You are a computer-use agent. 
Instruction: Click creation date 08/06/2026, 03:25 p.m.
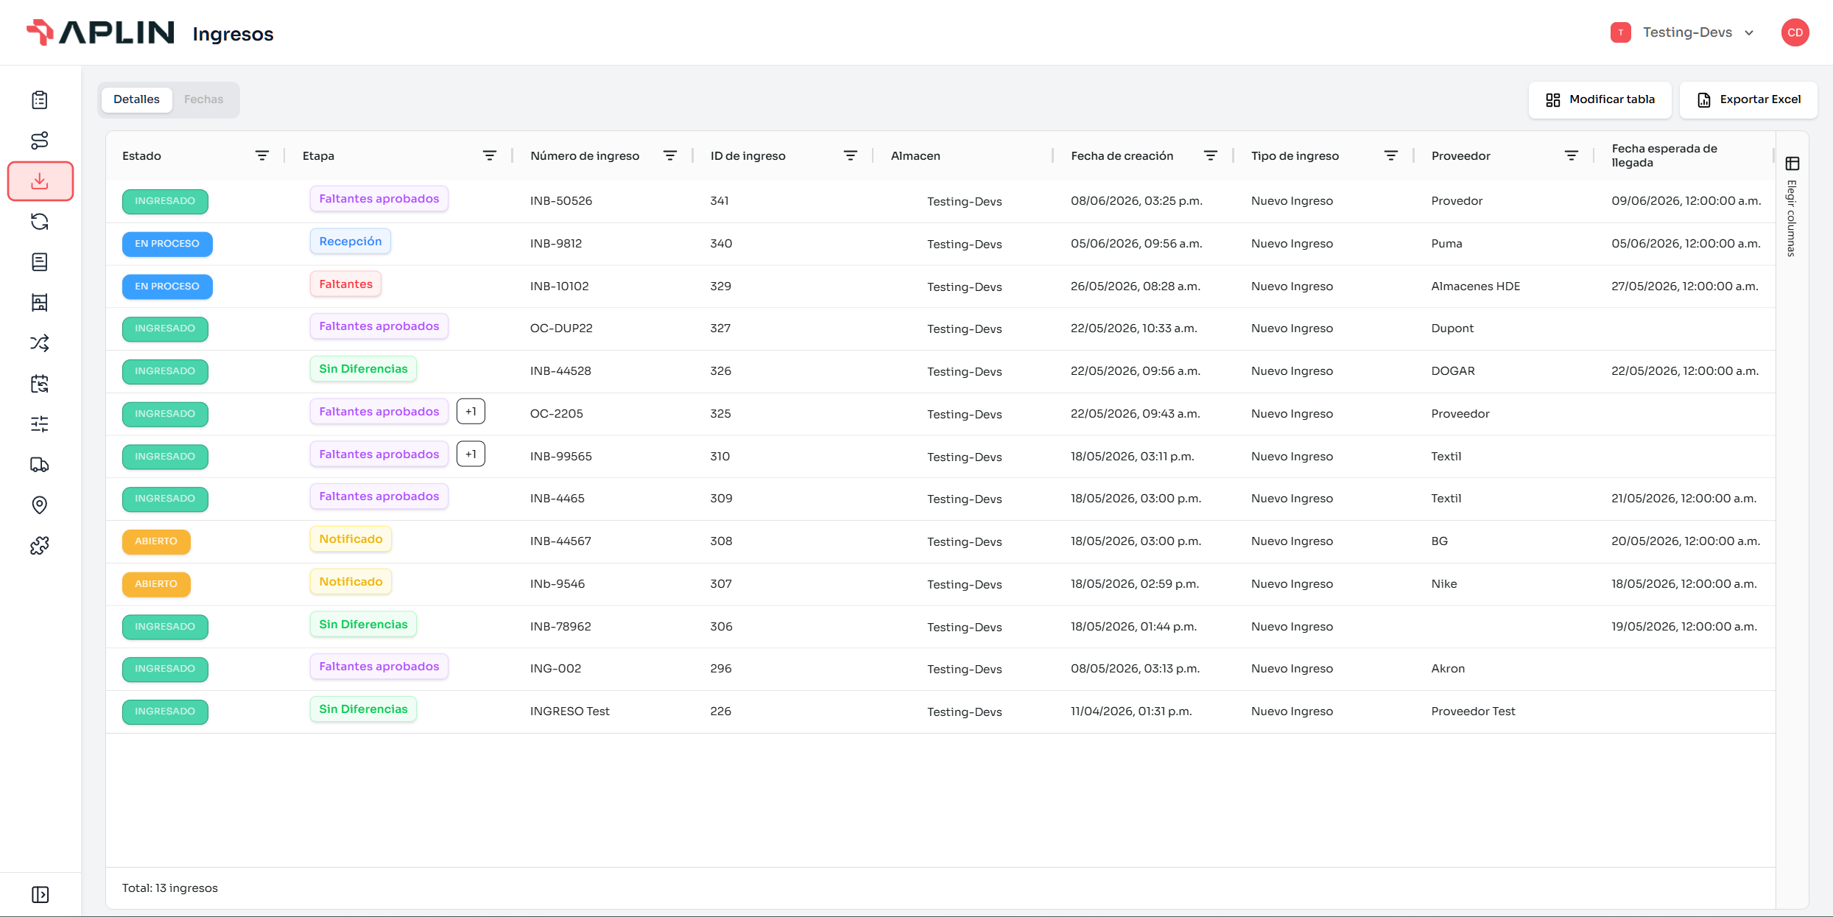(1136, 201)
